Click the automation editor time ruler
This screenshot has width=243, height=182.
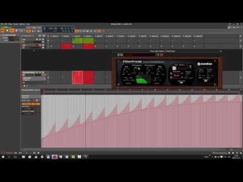pos(141,90)
